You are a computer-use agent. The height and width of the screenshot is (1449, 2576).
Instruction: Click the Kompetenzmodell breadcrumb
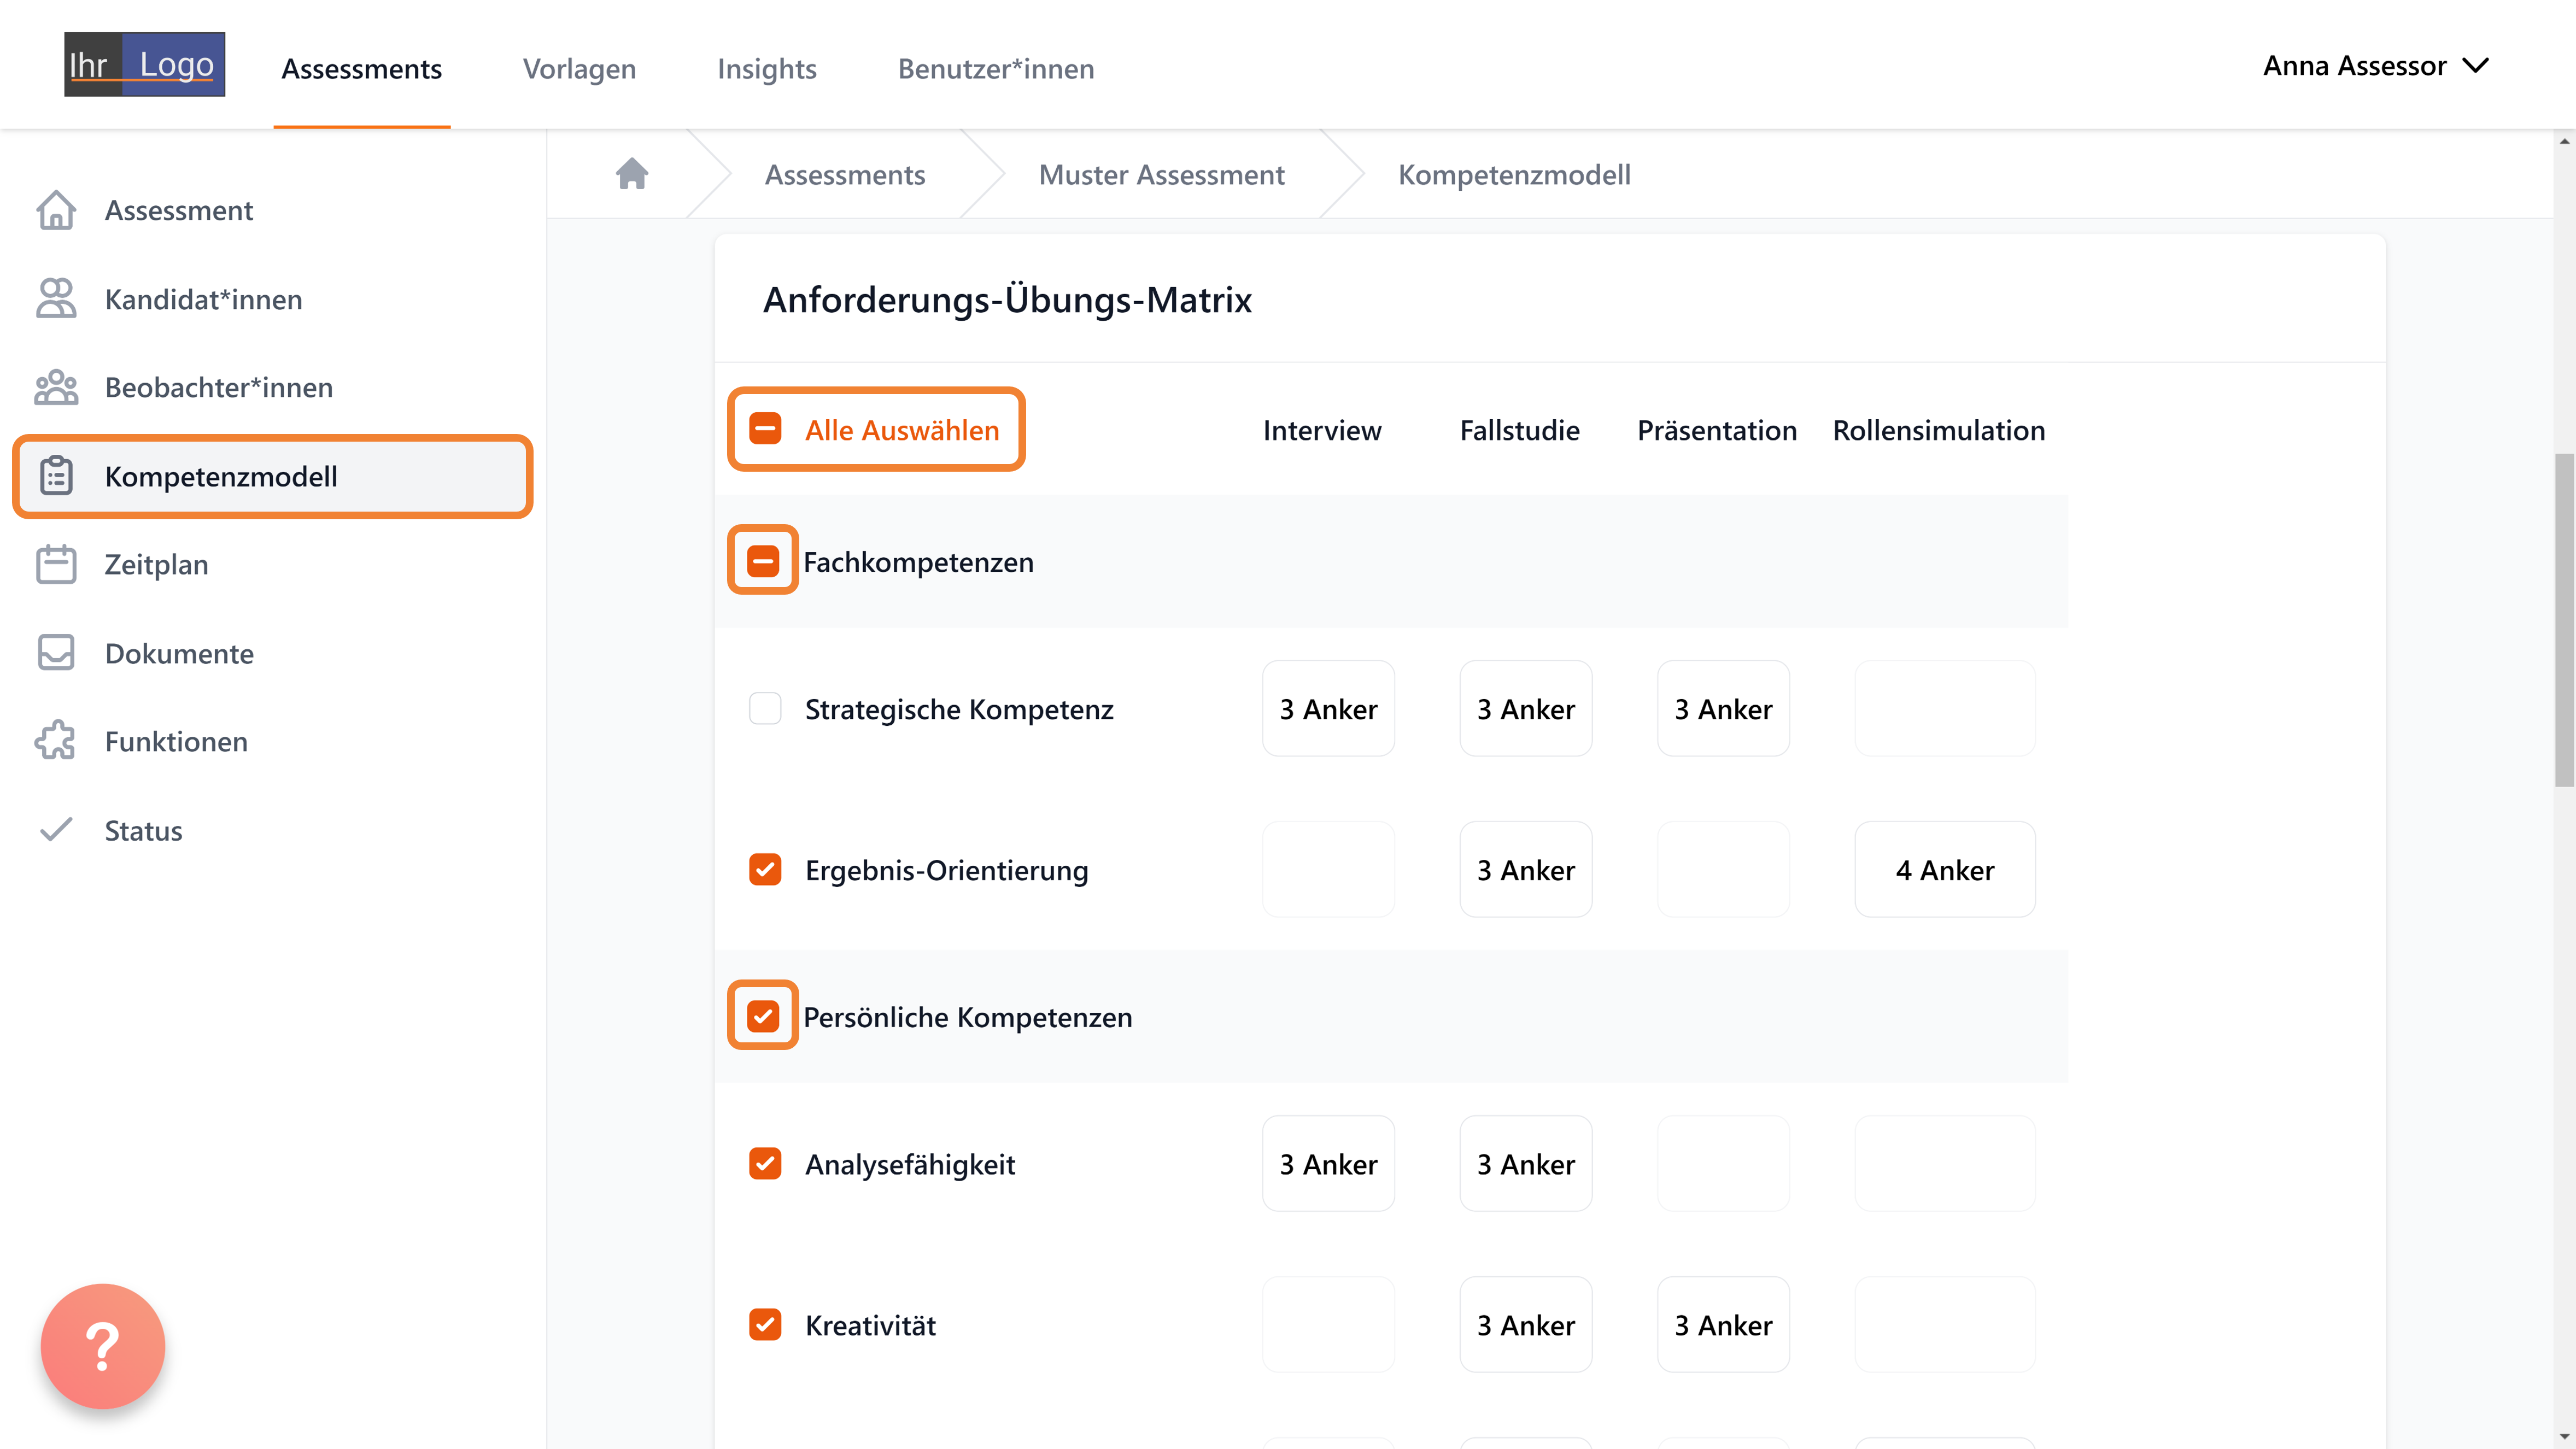[x=1514, y=174]
